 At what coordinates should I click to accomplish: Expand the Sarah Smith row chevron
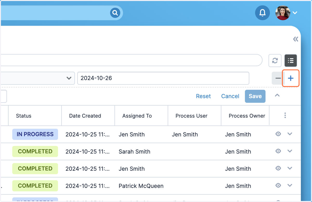click(x=290, y=151)
